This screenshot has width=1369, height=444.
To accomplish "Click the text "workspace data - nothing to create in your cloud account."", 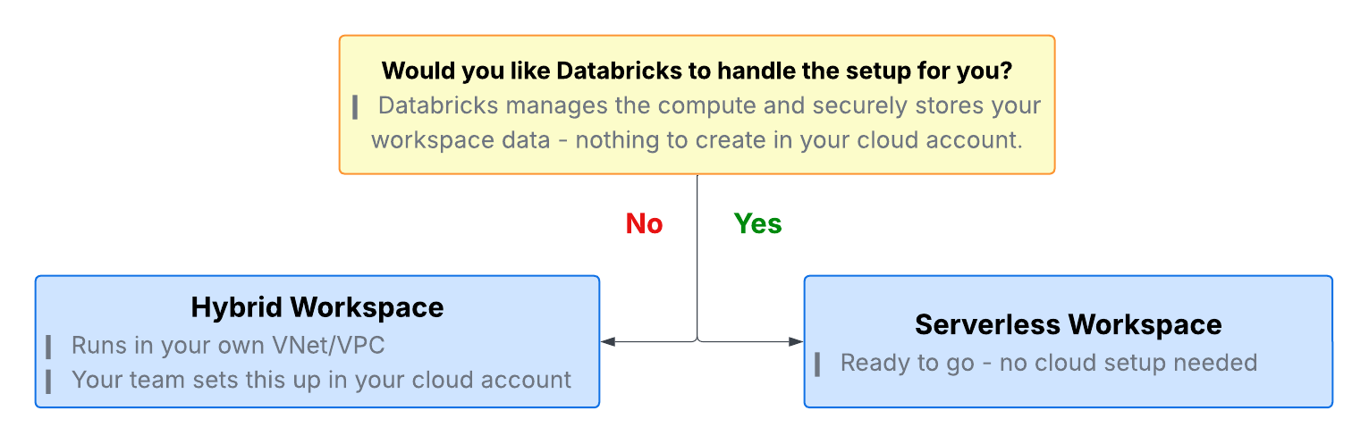I will (x=697, y=140).
